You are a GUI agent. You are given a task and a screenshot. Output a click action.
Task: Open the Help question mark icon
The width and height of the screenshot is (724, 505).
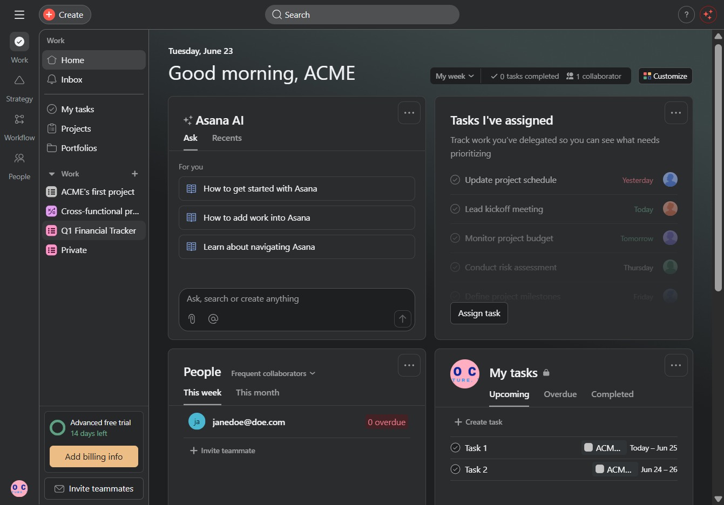click(686, 15)
